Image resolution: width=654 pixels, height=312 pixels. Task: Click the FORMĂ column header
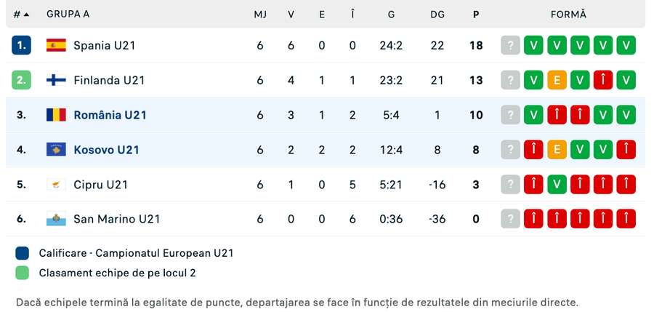point(568,15)
